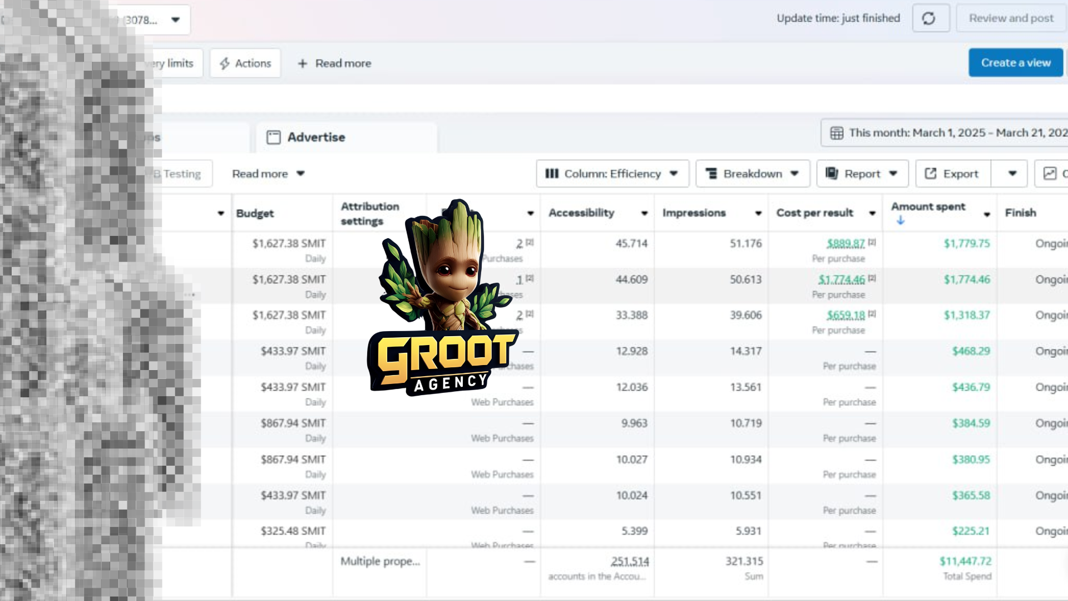Image resolution: width=1068 pixels, height=601 pixels.
Task: Click the Review and post button
Action: (x=1011, y=18)
